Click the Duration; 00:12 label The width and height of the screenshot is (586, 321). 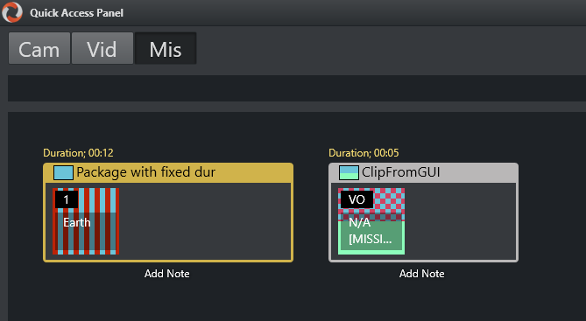(78, 153)
